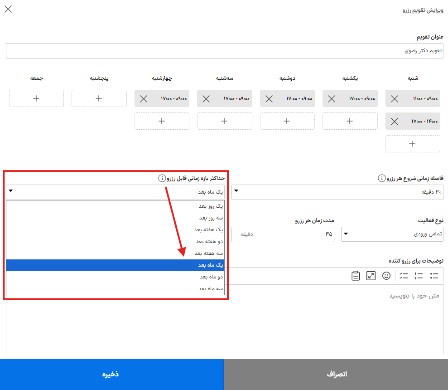Insert a bulleted list in the editor
The height and width of the screenshot is (390, 448).
[x=434, y=276]
